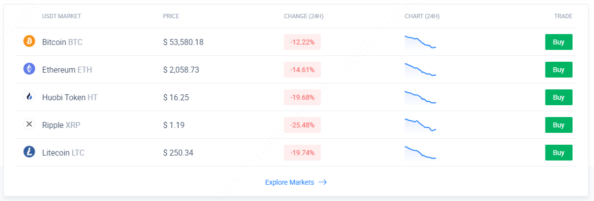Viewport: 594px width, 201px height.
Task: Click the Bitcoin -12.22% change badge
Action: click(302, 42)
